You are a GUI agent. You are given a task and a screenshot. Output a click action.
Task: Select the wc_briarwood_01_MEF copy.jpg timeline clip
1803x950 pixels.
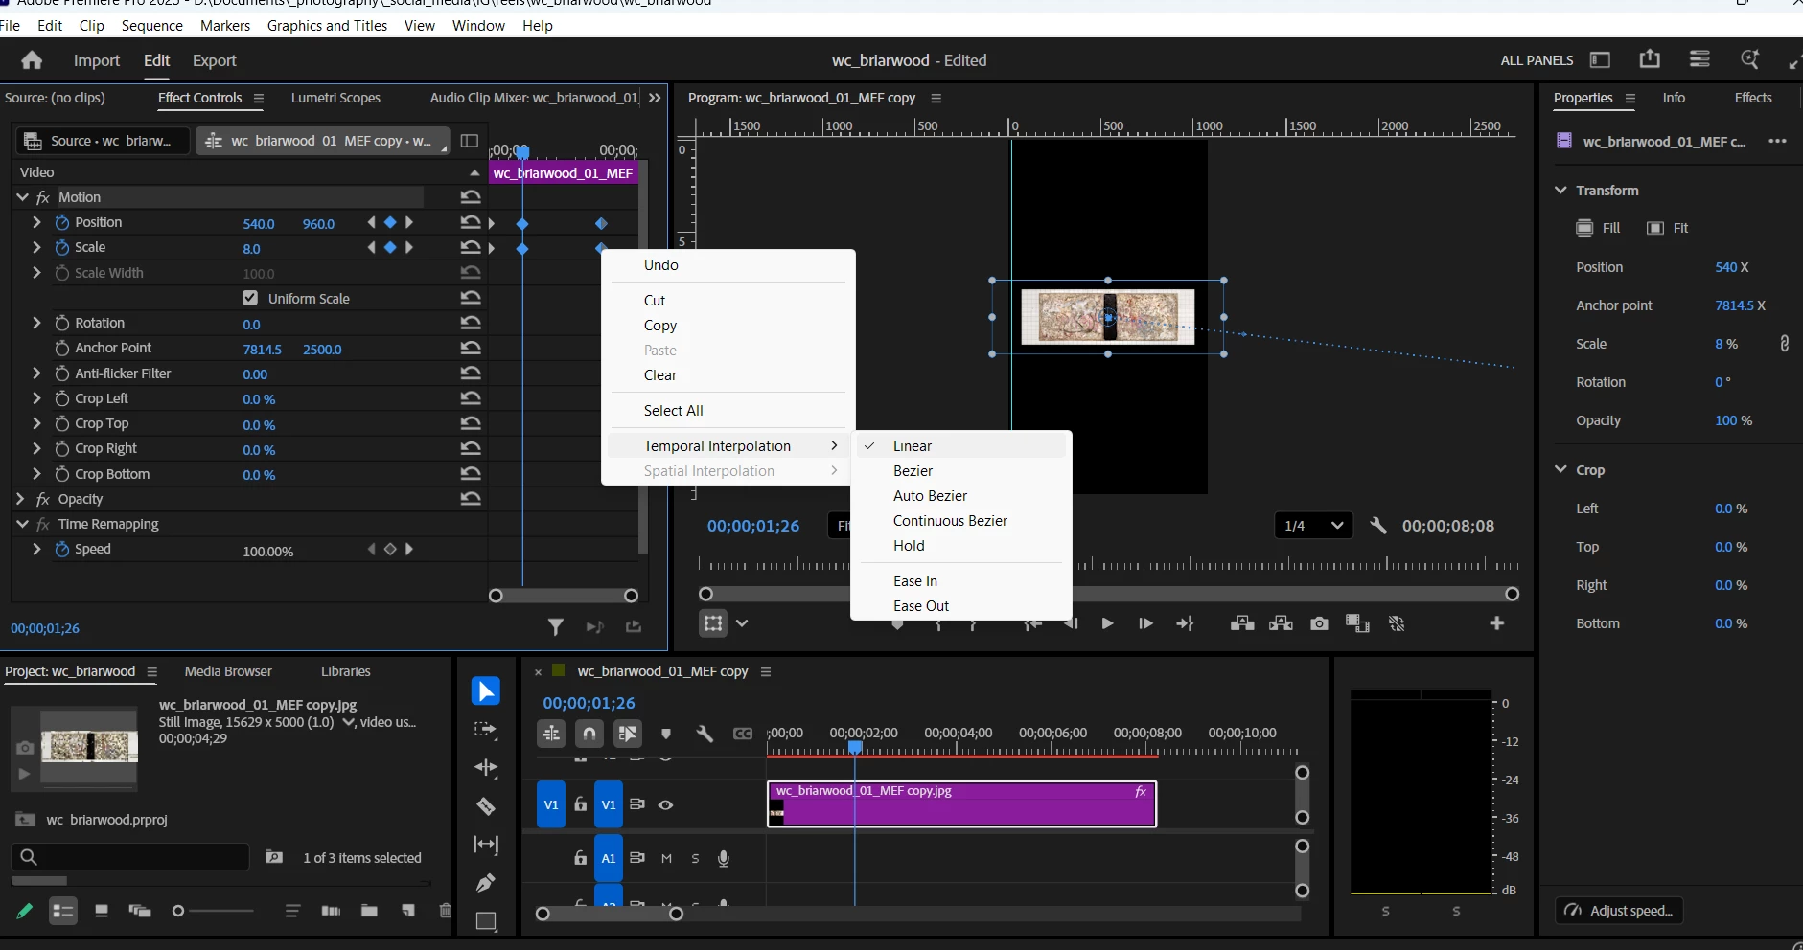[961, 804]
